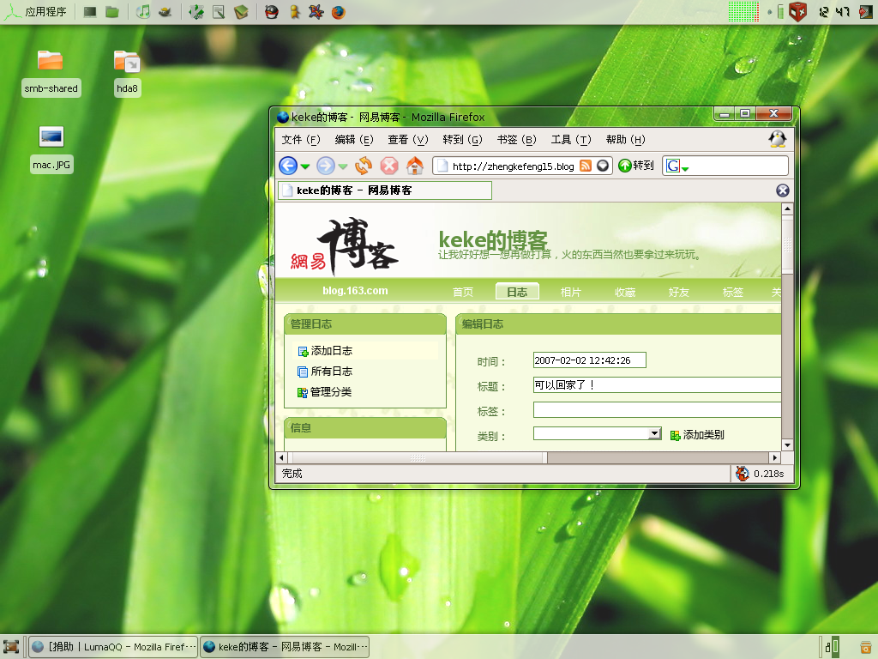
Task: Open the hda8 desktop folder shortcut
Action: coord(127,73)
